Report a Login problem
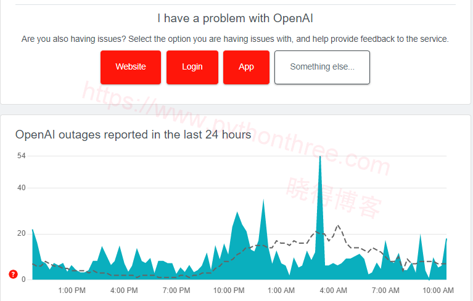The width and height of the screenshot is (473, 301). [192, 67]
